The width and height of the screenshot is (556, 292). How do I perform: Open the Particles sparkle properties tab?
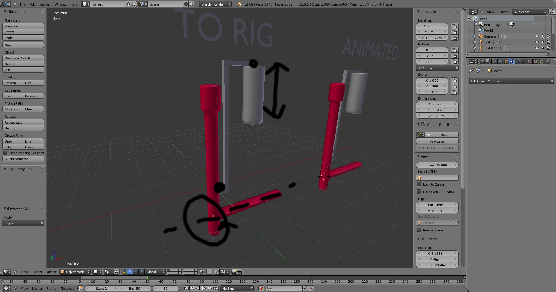click(541, 61)
